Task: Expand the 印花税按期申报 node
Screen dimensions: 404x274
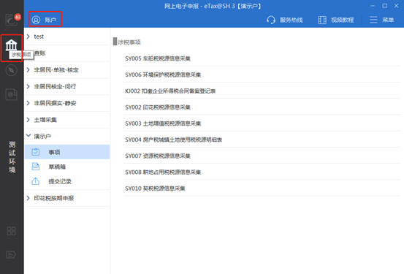Action: click(28, 198)
